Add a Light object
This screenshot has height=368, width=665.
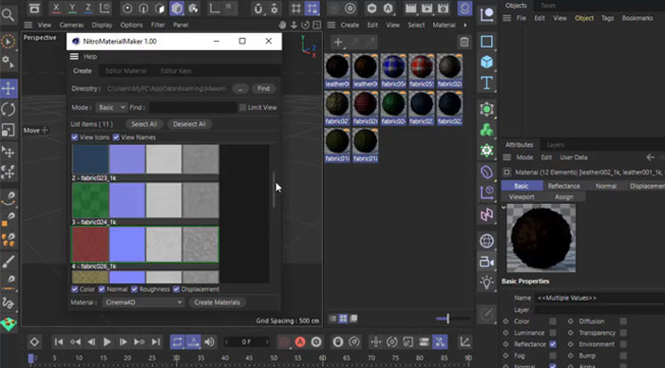(486, 282)
